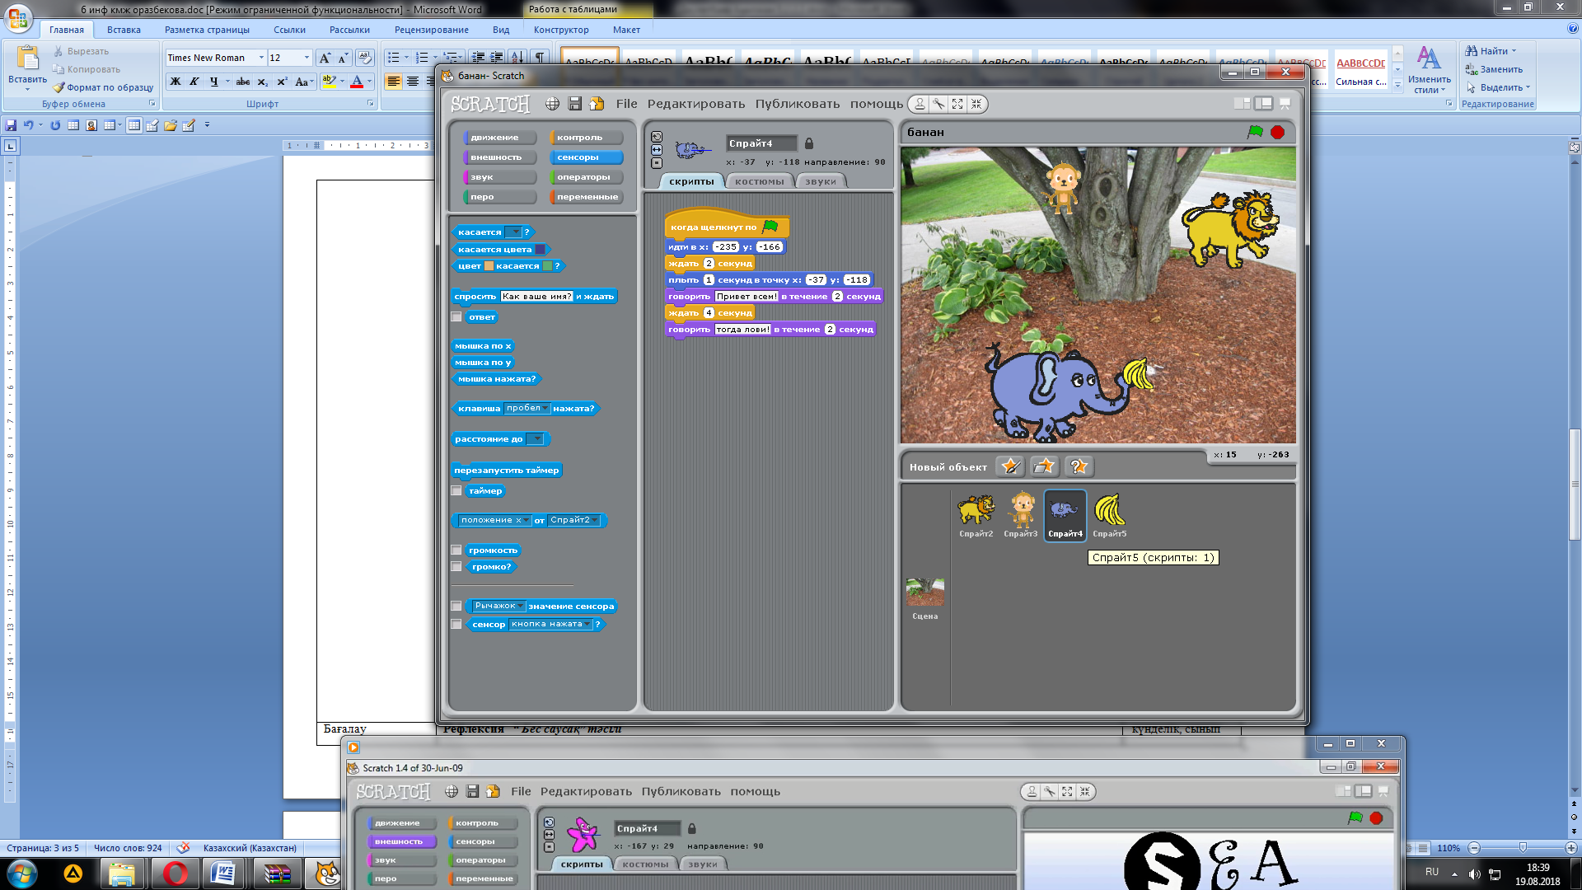Stop all scripts in the банан stage
The height and width of the screenshot is (890, 1582).
click(x=1277, y=132)
